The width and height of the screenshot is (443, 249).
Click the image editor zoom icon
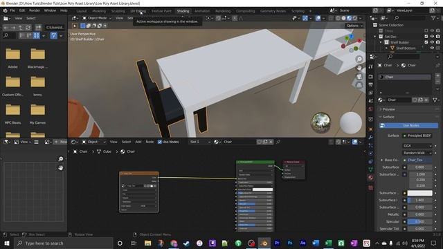pyautogui.click(x=60, y=159)
